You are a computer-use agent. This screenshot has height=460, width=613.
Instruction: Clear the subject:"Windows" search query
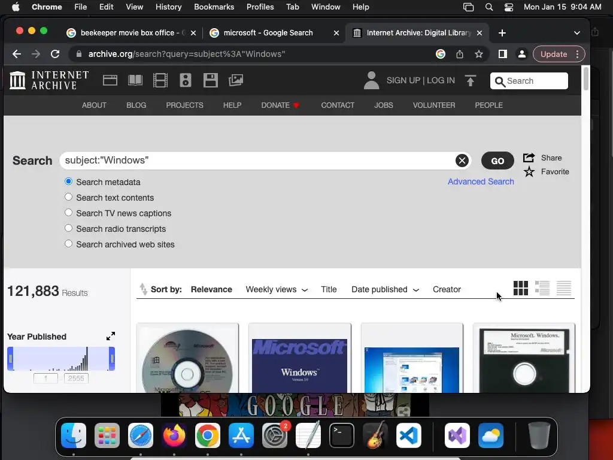click(462, 161)
